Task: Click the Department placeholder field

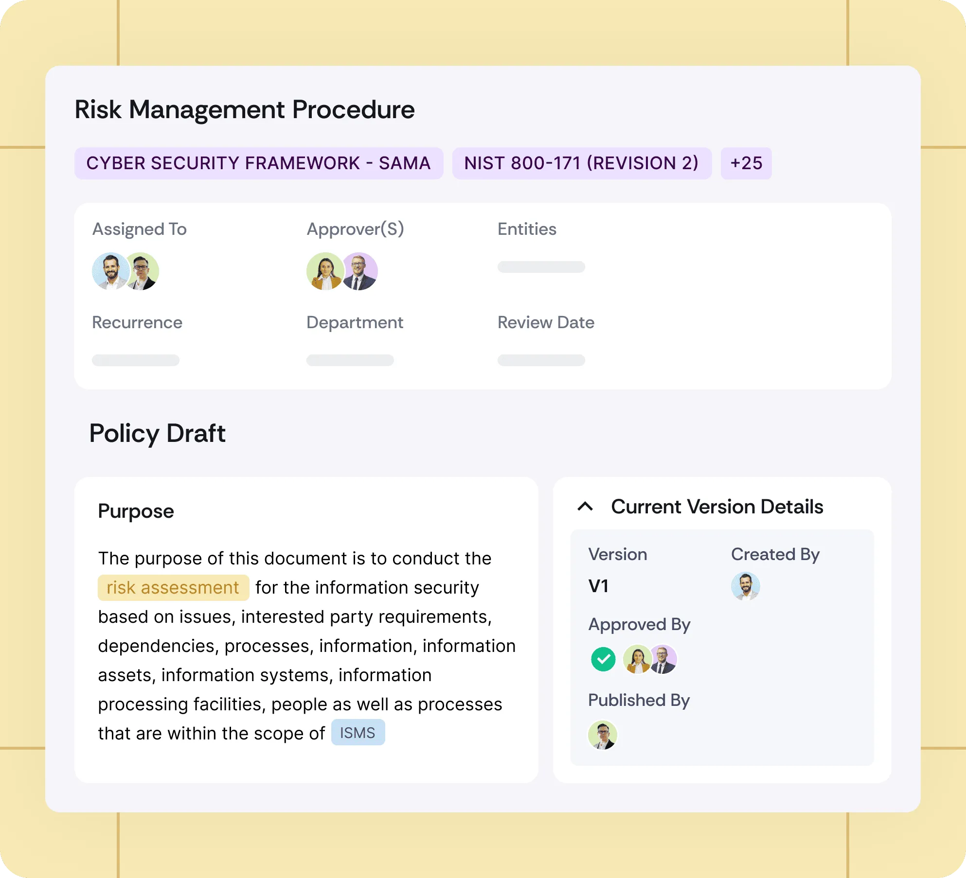Action: (350, 360)
